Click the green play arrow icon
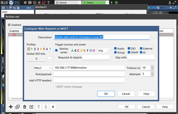 coord(112,3)
